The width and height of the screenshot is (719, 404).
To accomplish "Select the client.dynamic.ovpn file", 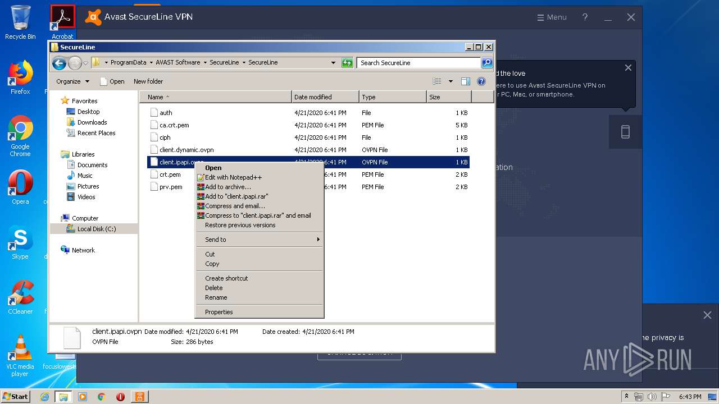I will click(x=308, y=150).
